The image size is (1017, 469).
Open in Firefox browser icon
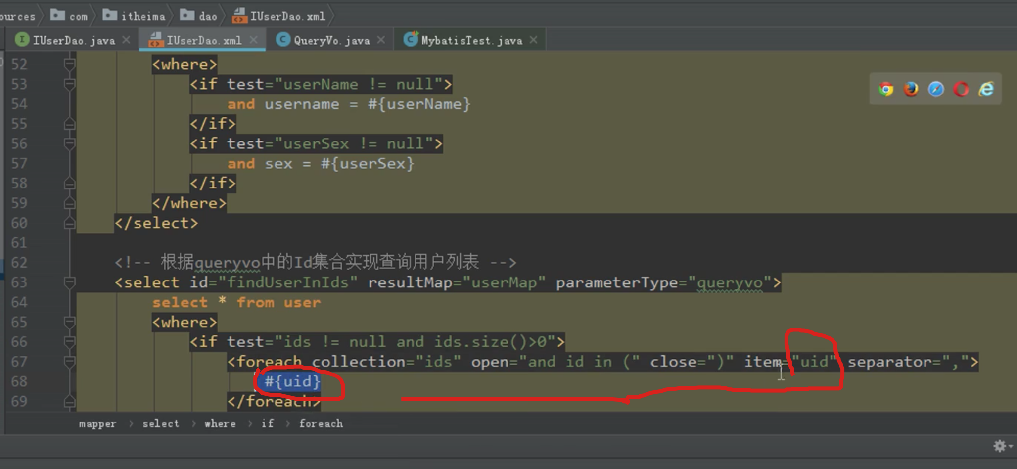tap(911, 89)
